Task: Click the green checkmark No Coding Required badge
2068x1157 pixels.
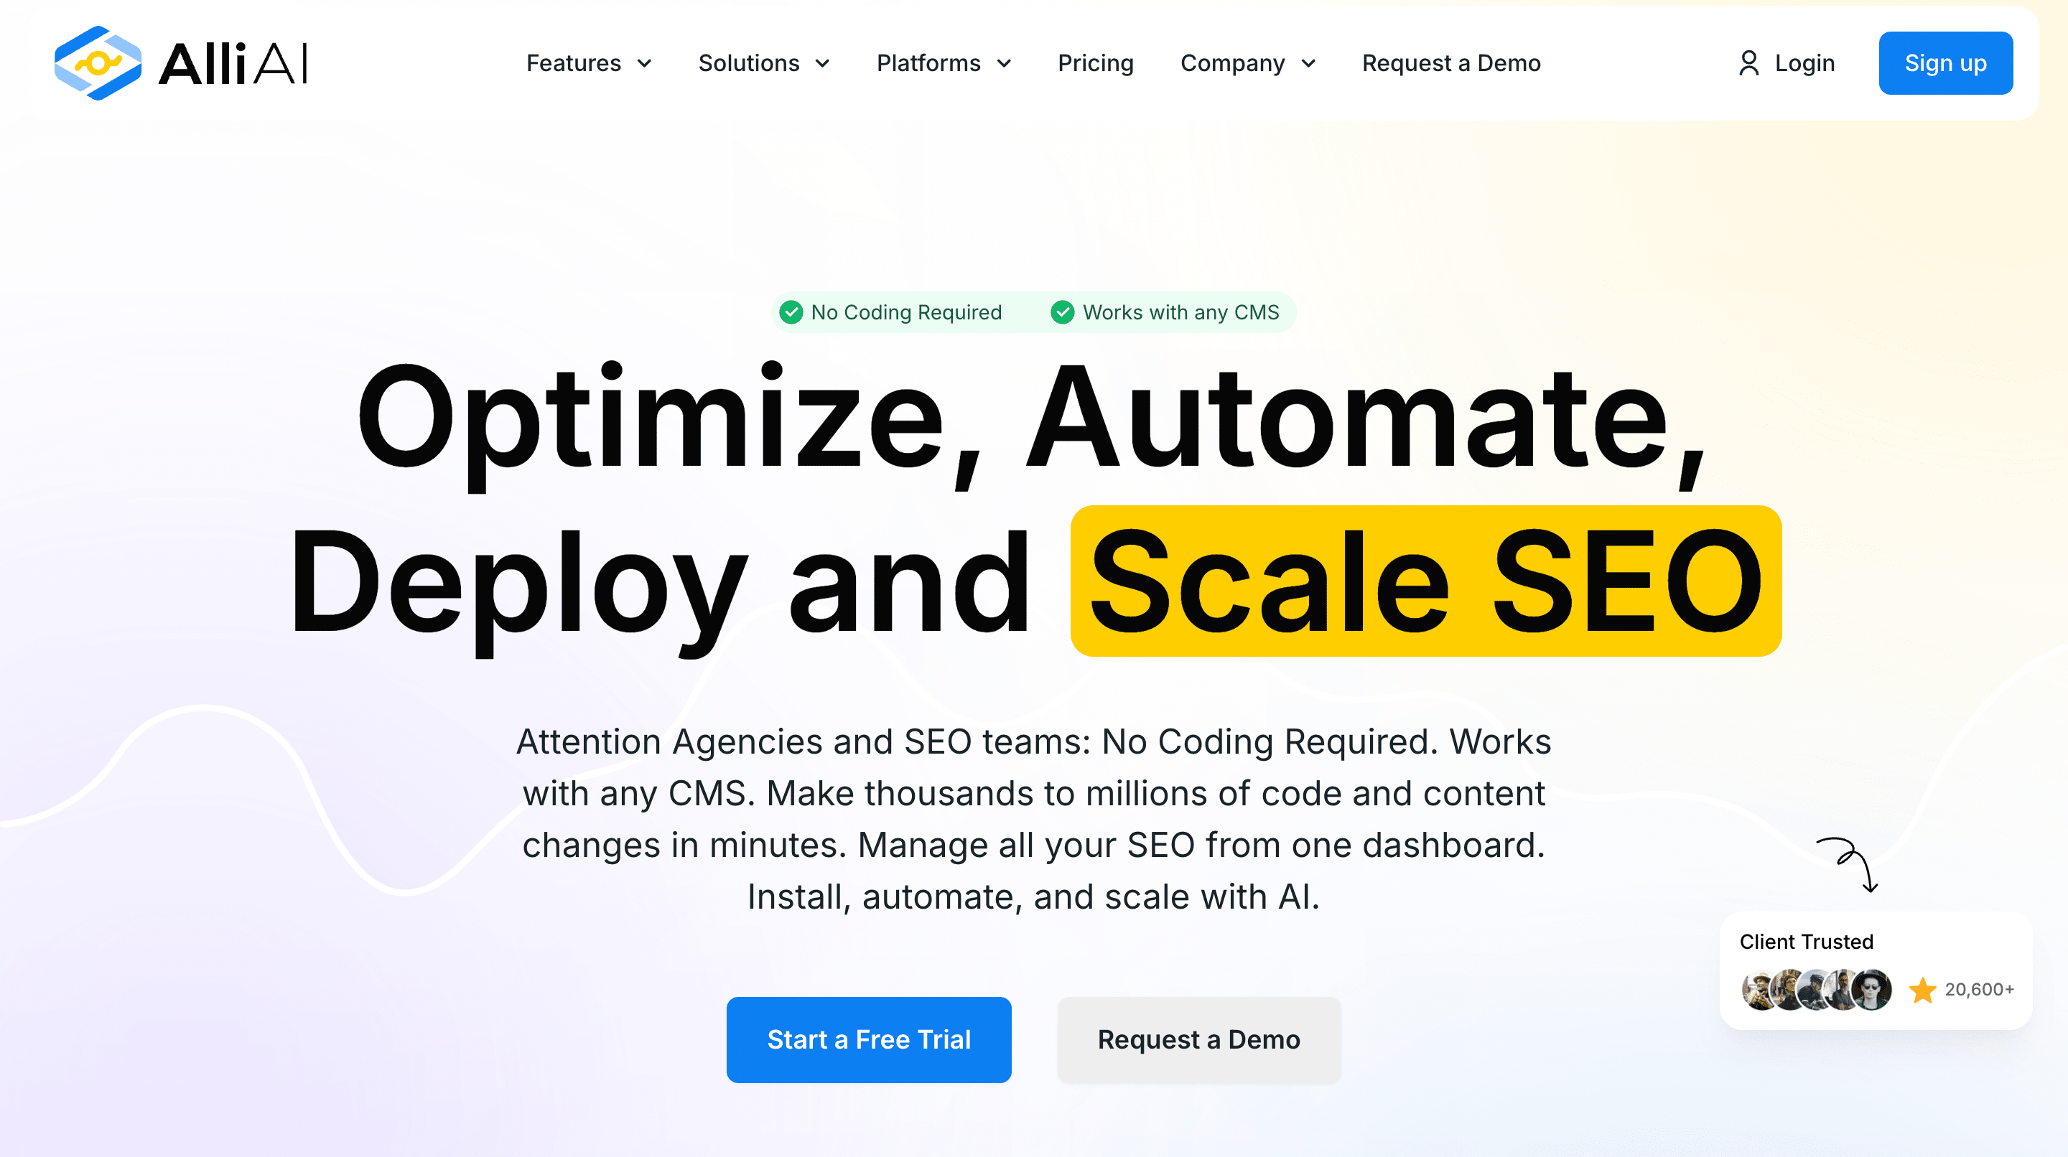Action: [x=890, y=312]
